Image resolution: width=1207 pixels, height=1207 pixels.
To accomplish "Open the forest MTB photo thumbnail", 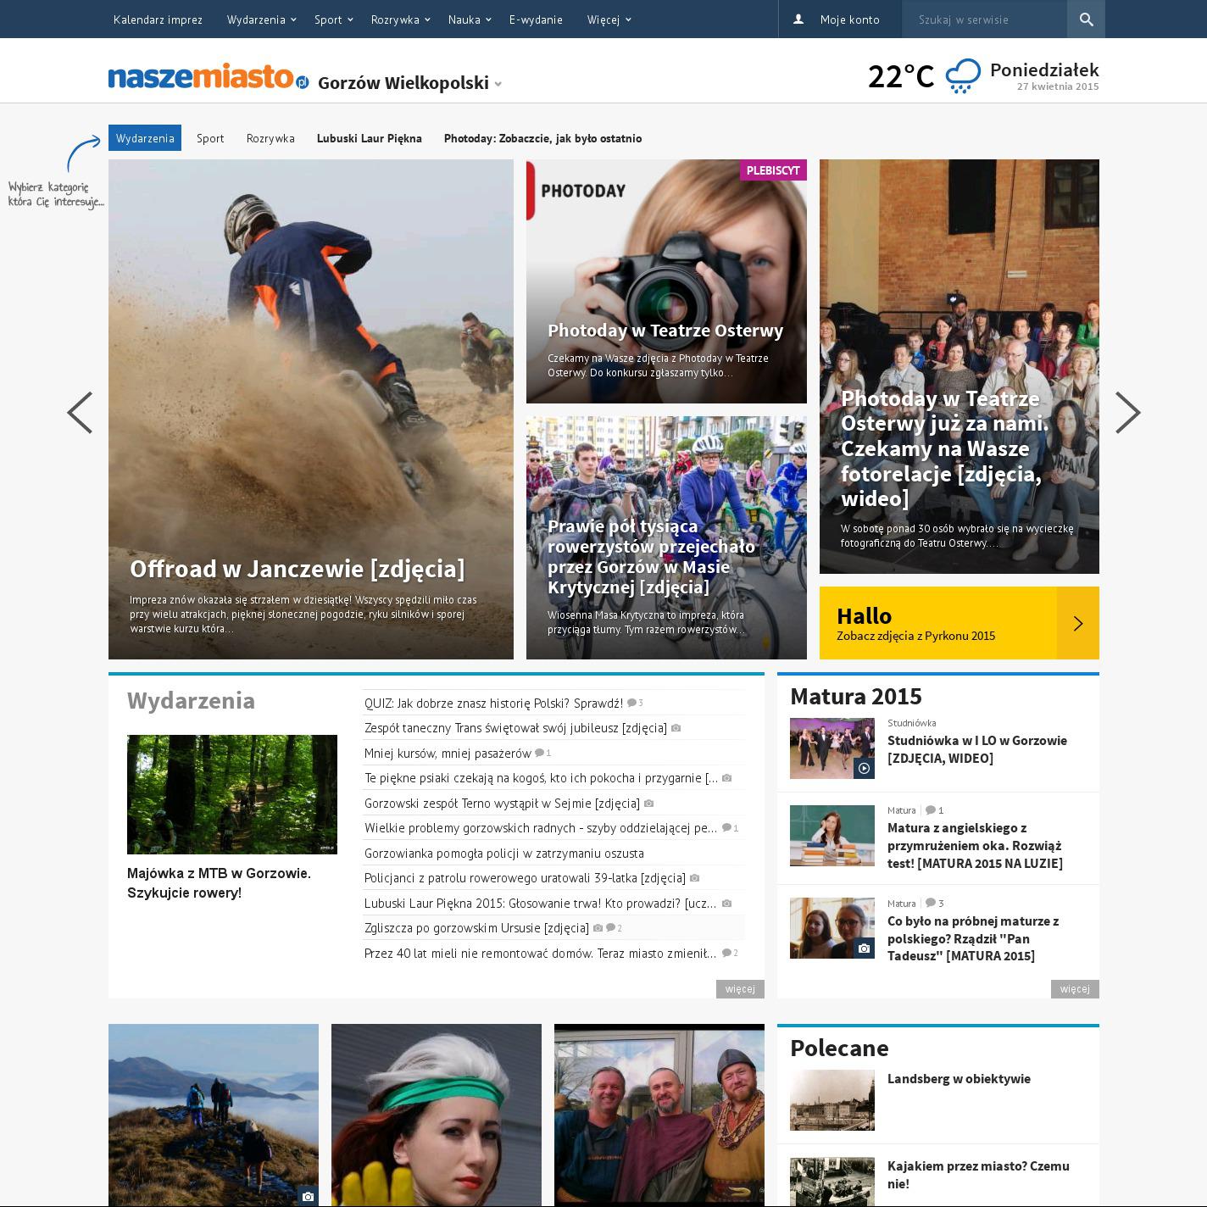I will pyautogui.click(x=232, y=794).
